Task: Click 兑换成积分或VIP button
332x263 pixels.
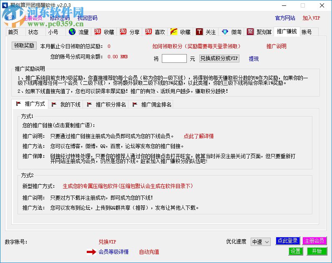Action: point(219,58)
